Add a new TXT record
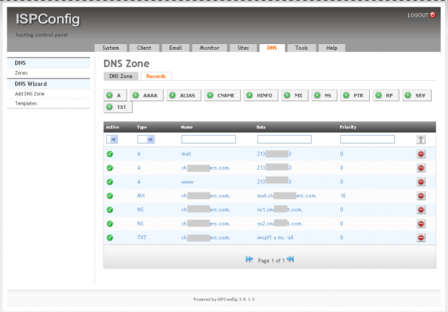The height and width of the screenshot is (312, 448). pos(118,108)
